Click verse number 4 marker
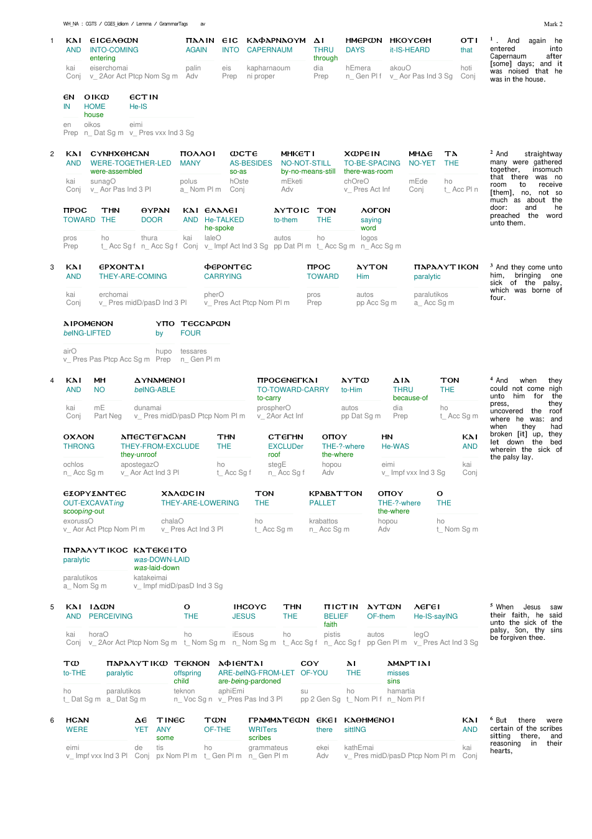Screen dimensions: 592x839 tap(52, 380)
